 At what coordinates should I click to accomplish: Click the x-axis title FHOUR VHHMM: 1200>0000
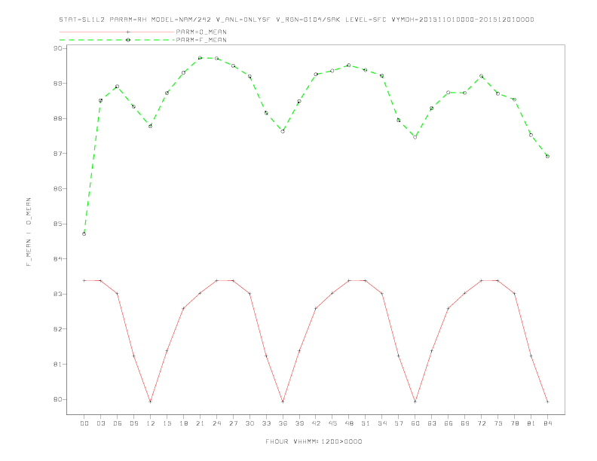(314, 441)
